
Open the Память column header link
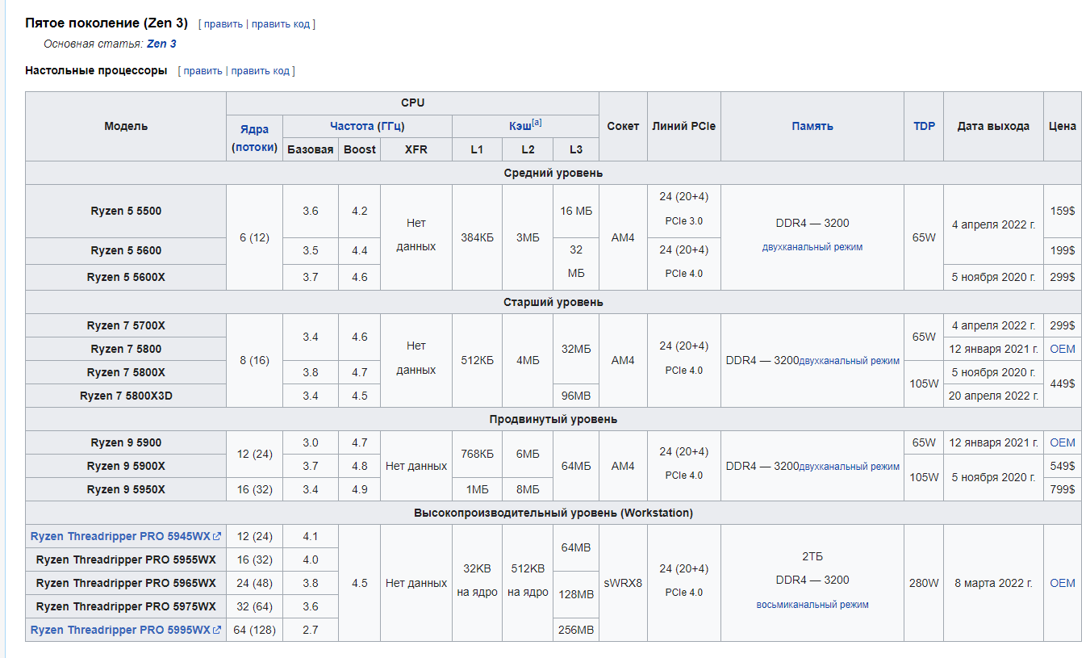pos(812,126)
